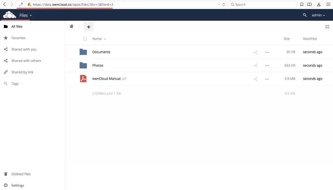Open the Documents folder icon
The width and height of the screenshot is (333, 190).
pyautogui.click(x=83, y=52)
